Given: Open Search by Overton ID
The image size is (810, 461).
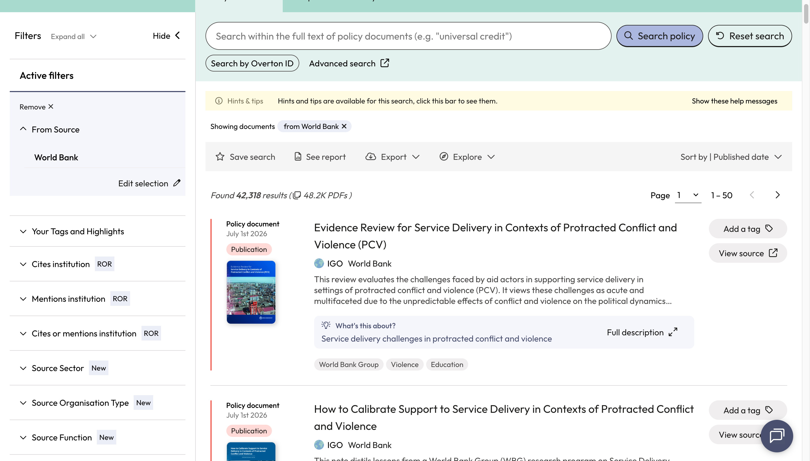Looking at the screenshot, I should click(252, 63).
